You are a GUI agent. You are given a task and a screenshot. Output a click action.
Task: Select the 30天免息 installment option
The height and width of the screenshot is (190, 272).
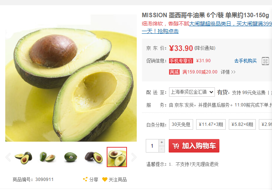(181, 124)
